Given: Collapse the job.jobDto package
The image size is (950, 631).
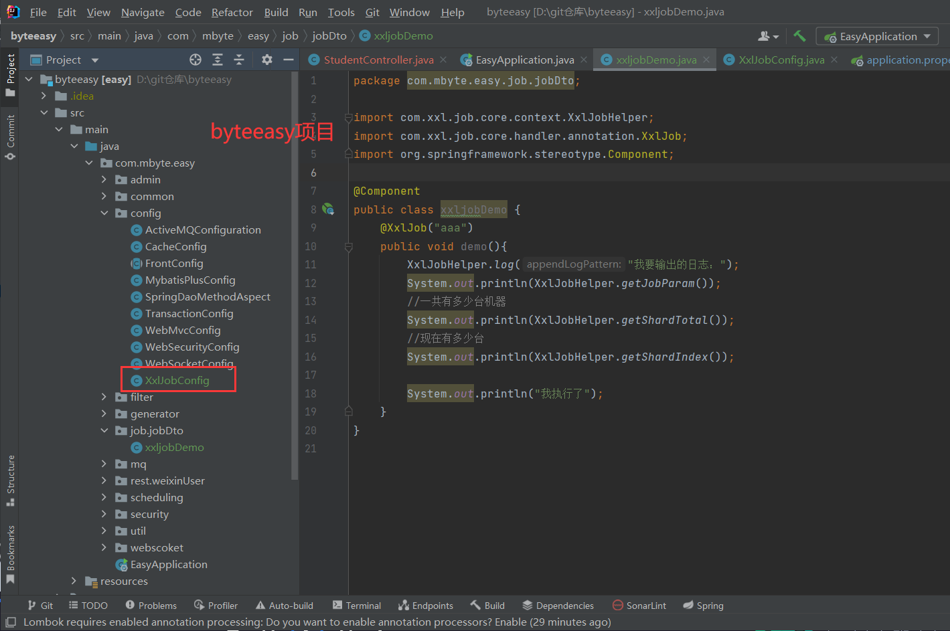Looking at the screenshot, I should pyautogui.click(x=104, y=430).
